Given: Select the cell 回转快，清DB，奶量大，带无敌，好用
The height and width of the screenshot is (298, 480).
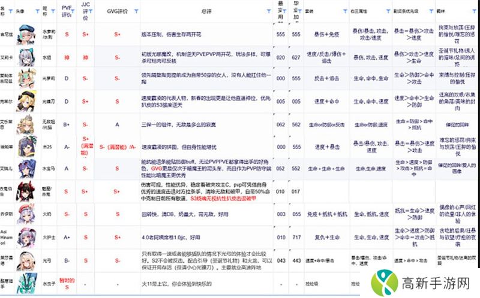Looking at the screenshot, I should point(206,214).
